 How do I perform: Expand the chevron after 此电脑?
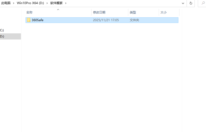(14, 3)
